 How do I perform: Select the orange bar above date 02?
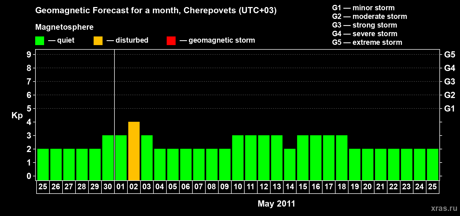click(x=134, y=151)
